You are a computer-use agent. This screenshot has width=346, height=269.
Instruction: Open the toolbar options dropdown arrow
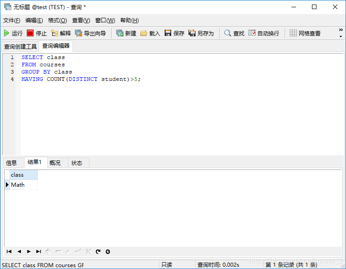[341, 36]
